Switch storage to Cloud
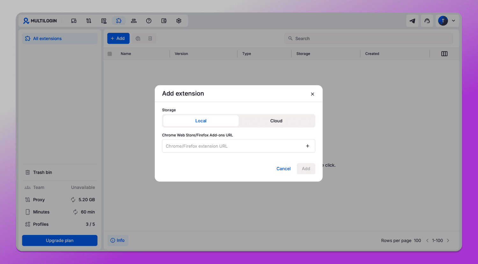 tap(276, 121)
